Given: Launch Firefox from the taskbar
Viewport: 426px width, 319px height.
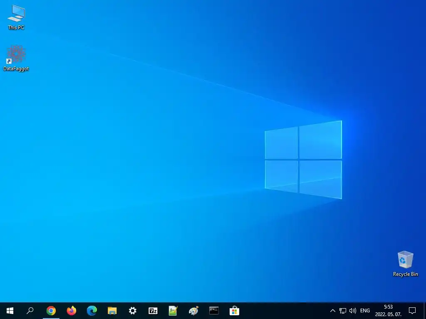Looking at the screenshot, I should click(72, 311).
